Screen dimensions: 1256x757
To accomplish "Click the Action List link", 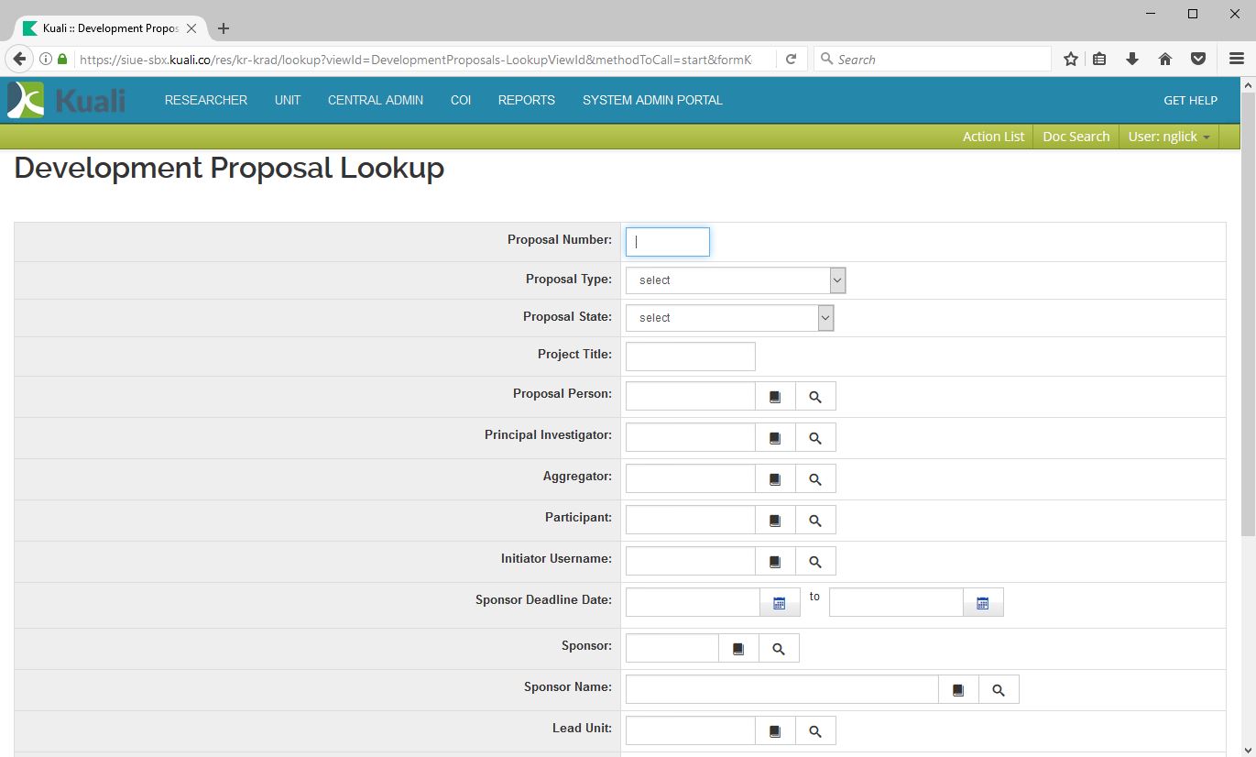I will pos(993,137).
